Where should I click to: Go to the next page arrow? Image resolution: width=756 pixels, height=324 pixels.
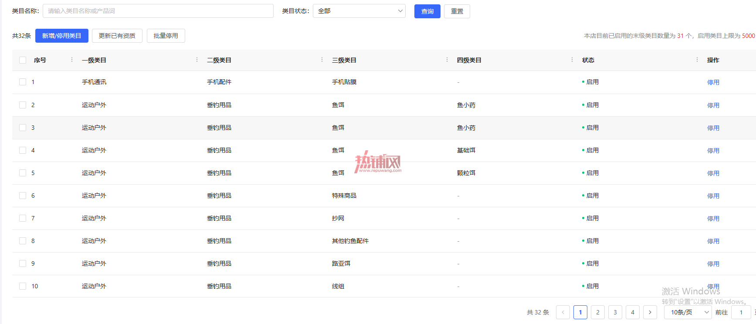(650, 312)
